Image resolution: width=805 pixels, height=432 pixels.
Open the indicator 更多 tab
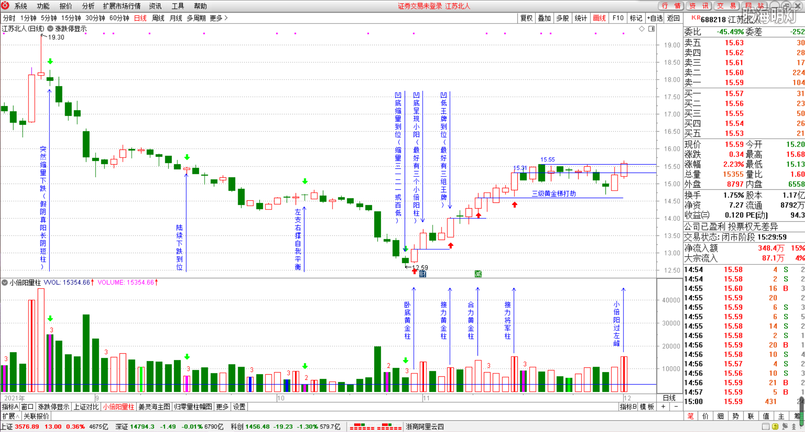[x=222, y=406]
